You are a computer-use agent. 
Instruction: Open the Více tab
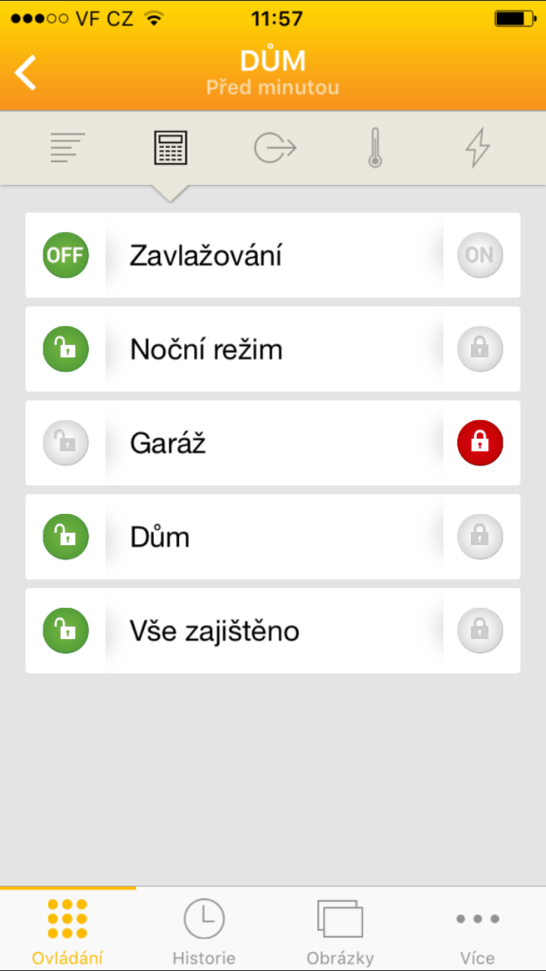[478, 929]
